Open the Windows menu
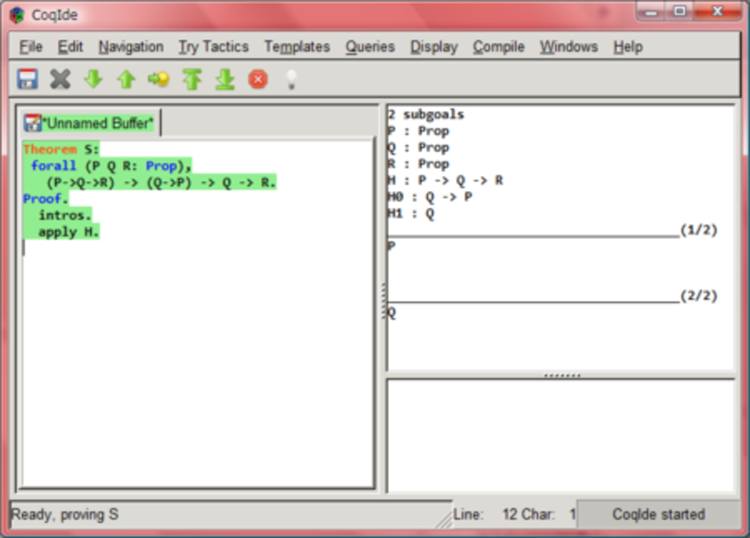The image size is (750, 538). coord(569,47)
